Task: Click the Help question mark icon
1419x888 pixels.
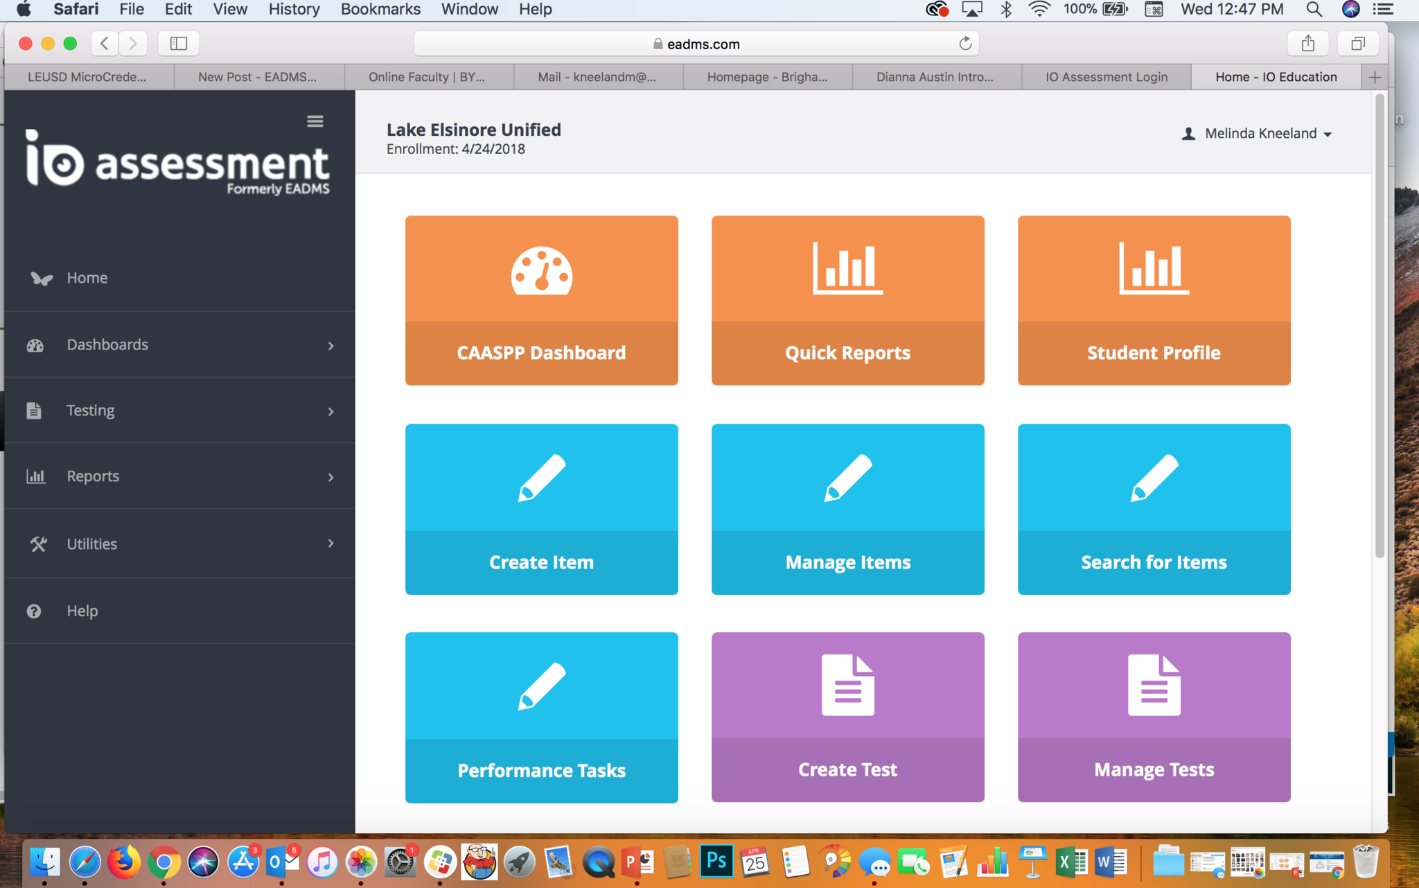Action: pyautogui.click(x=34, y=611)
